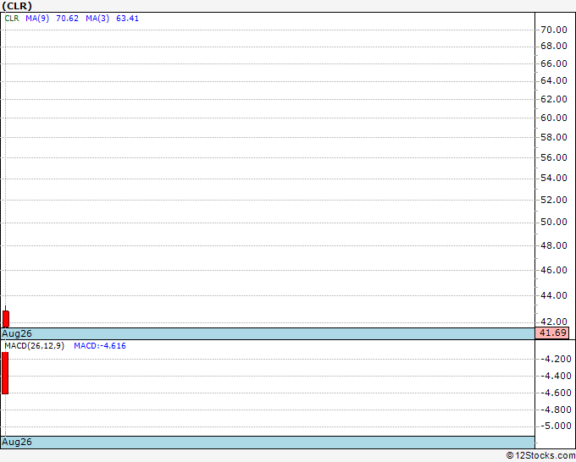The width and height of the screenshot is (576, 462).
Task: Click the 70.00 price axis label
Action: [x=554, y=30]
